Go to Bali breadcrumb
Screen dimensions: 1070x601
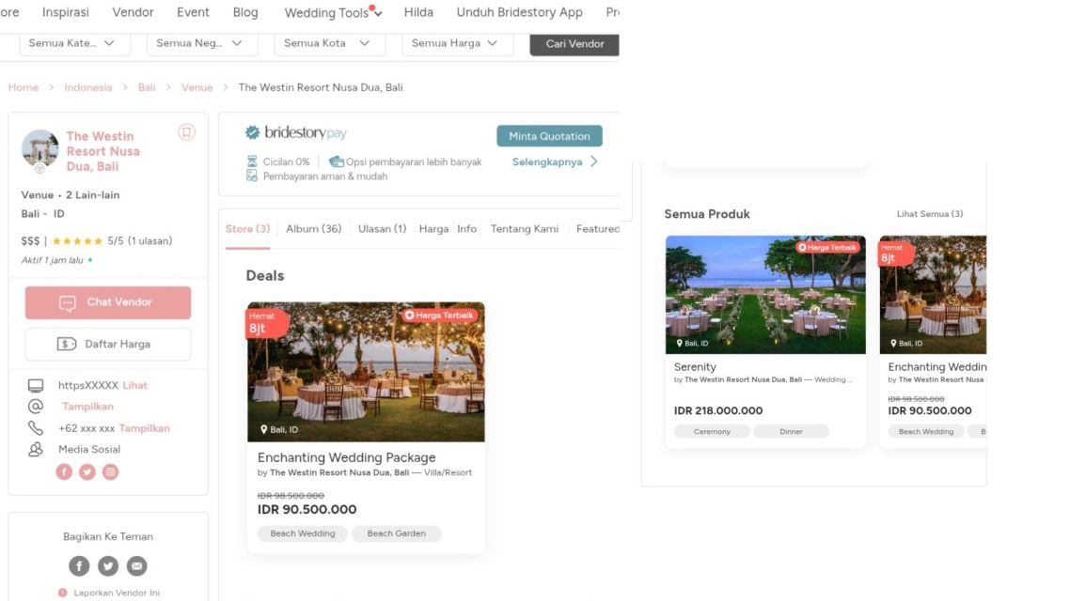[147, 87]
